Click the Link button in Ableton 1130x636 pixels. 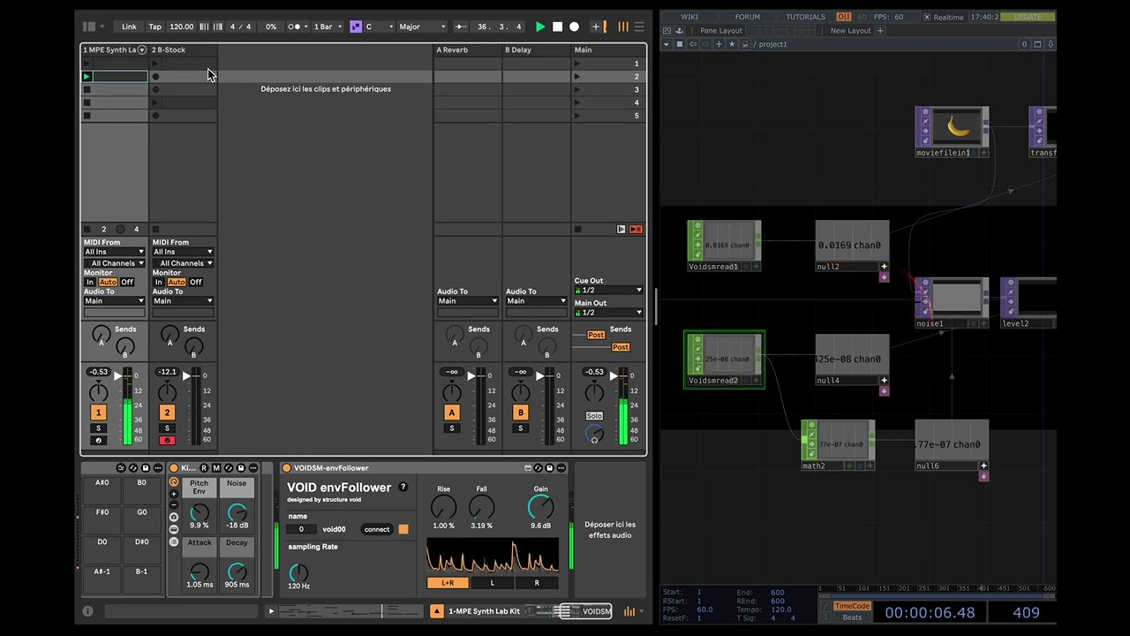click(x=129, y=26)
